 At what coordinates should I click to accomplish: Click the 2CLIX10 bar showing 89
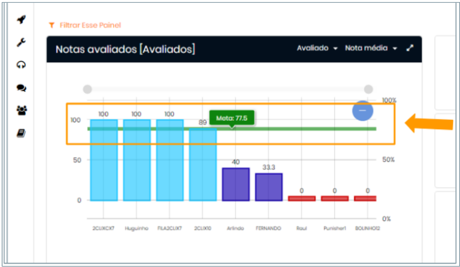203,165
